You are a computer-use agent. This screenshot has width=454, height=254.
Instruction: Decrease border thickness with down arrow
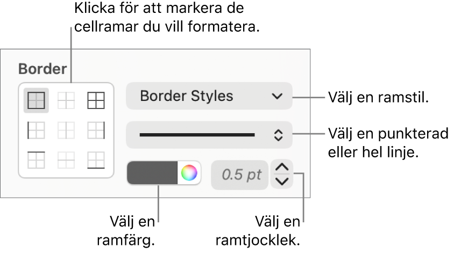282,182
